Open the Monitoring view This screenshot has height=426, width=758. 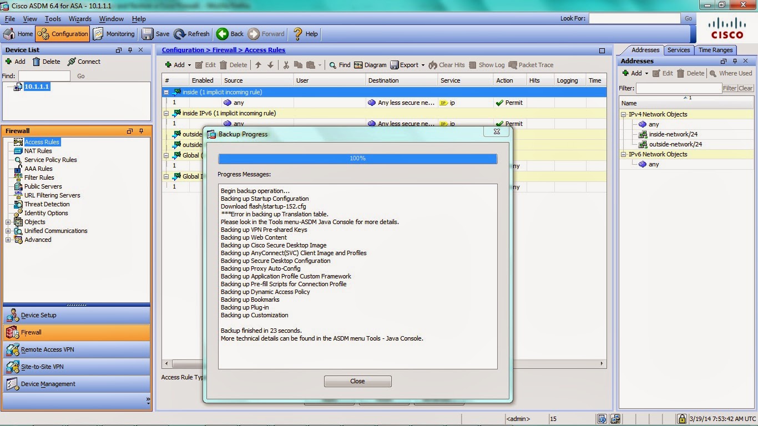point(114,33)
